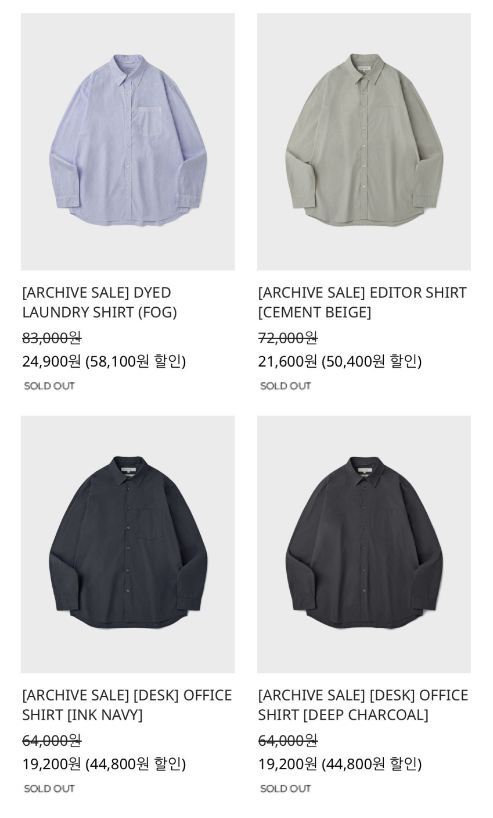Viewport: 493px width, 818px height.
Task: Open the Editor Shirt Cement Beige product image
Action: point(364,141)
